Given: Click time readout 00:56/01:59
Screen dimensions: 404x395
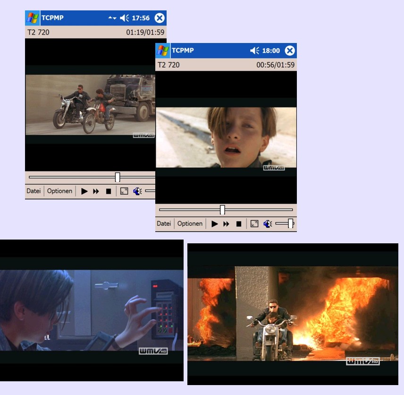Looking at the screenshot, I should click(275, 65).
